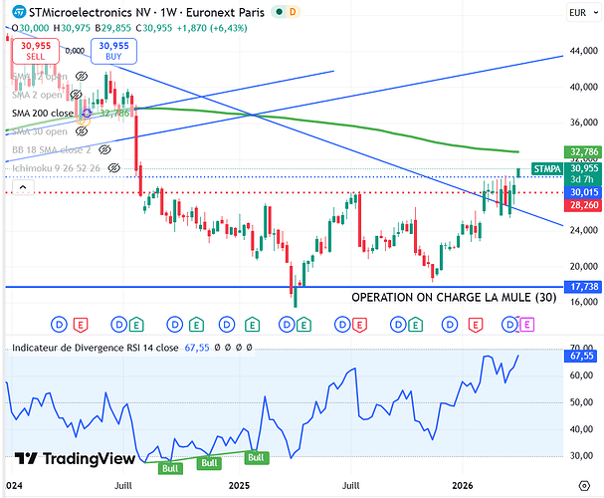Click the green market status dot icon

[x=279, y=12]
